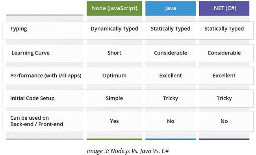Click the .NET (C#) purple header

224,9
